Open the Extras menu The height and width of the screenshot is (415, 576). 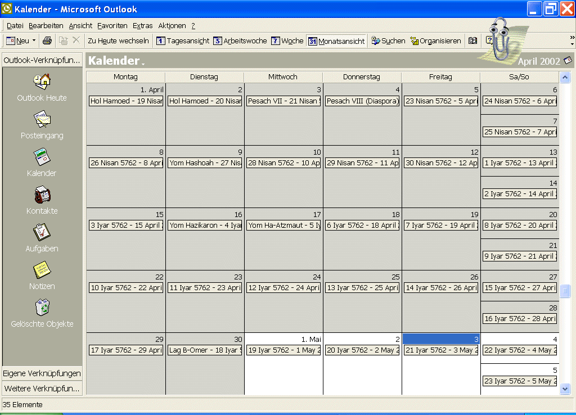pos(142,26)
